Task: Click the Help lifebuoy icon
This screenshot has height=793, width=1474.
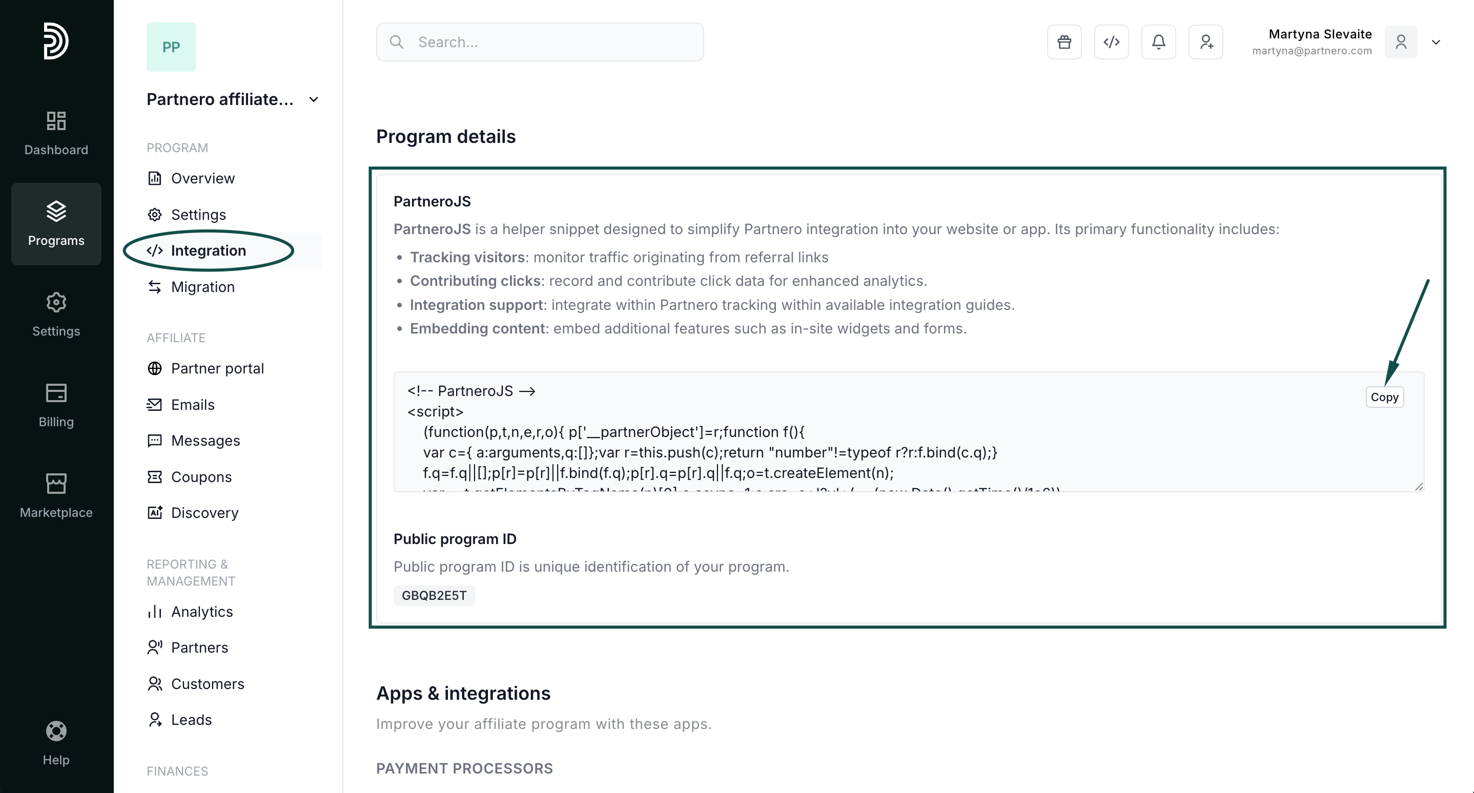Action: click(x=56, y=731)
